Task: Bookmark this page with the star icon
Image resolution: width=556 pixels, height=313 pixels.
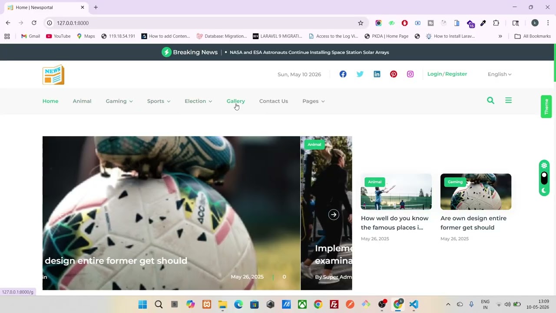Action: pos(361,23)
